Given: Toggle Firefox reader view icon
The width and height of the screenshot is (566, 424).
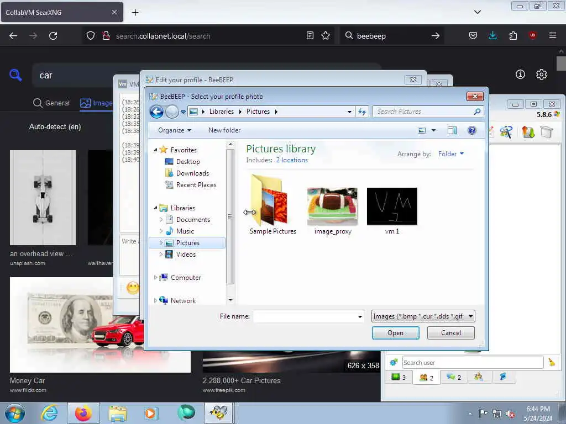Looking at the screenshot, I should point(310,35).
